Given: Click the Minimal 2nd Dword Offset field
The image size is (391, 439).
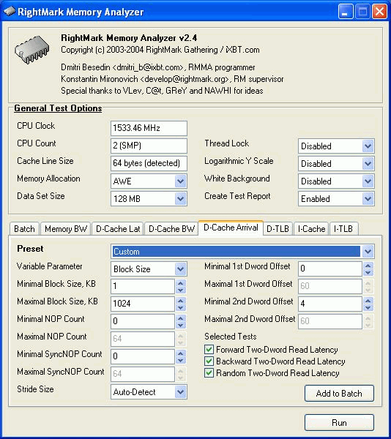Looking at the screenshot, I should [x=330, y=304].
